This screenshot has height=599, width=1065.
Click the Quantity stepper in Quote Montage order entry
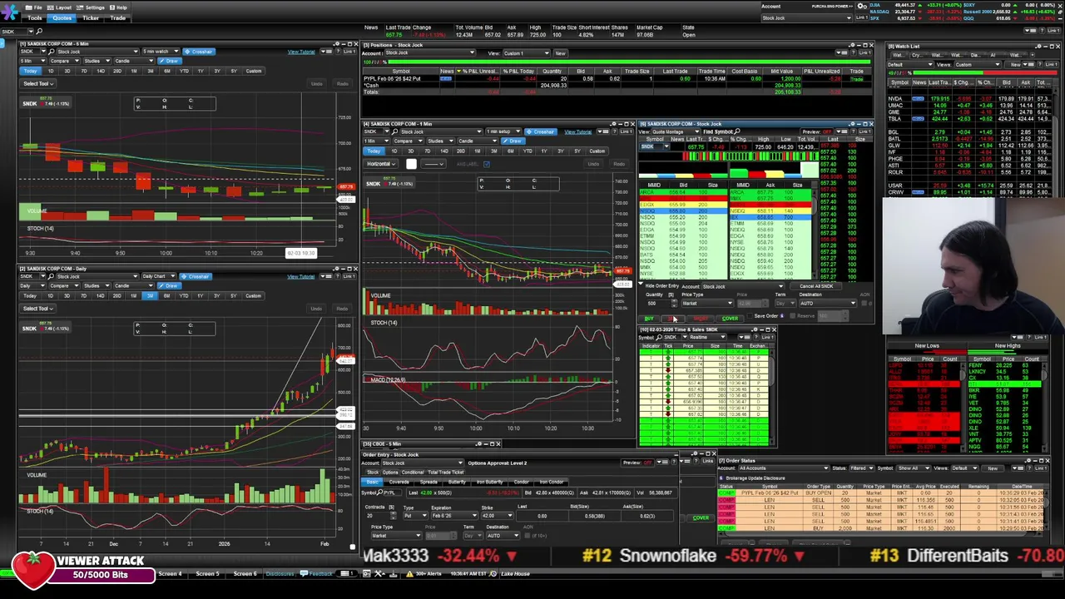(x=674, y=304)
